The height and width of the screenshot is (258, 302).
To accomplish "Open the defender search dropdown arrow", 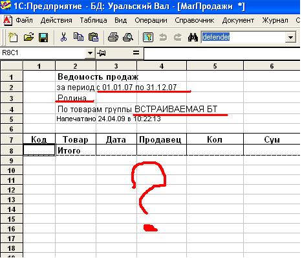I will pos(290,38).
